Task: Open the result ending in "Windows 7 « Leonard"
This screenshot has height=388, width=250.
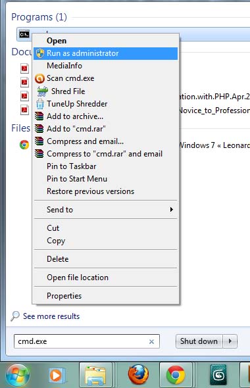Action: [214, 145]
